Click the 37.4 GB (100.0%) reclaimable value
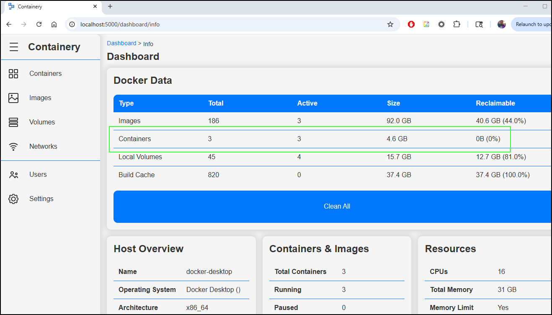The width and height of the screenshot is (552, 315). (x=503, y=175)
